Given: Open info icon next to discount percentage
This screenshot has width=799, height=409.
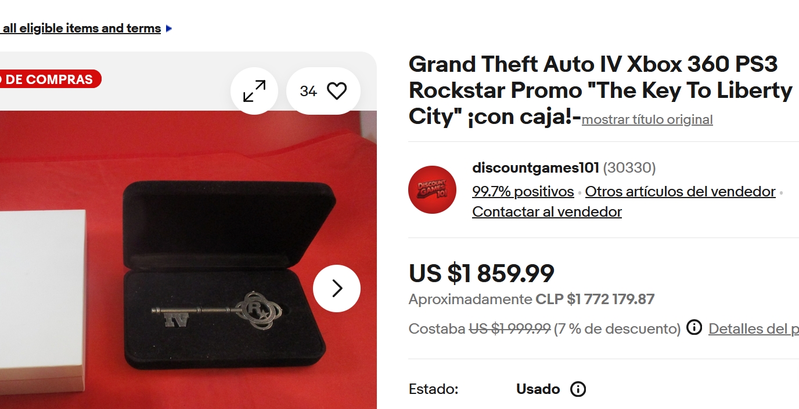Looking at the screenshot, I should [694, 328].
